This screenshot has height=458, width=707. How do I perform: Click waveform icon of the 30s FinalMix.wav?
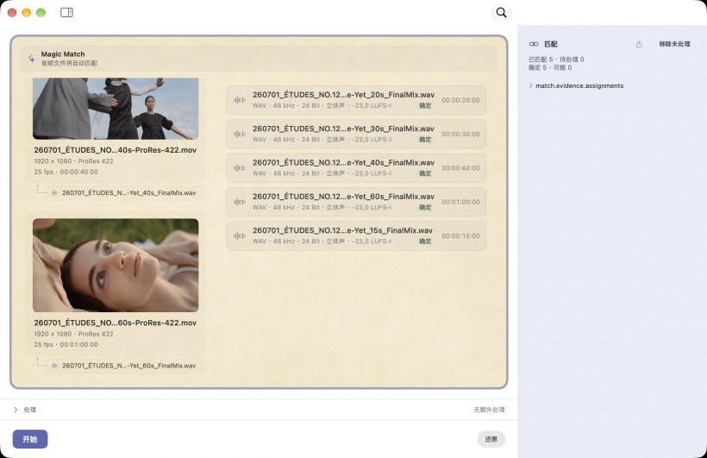pyautogui.click(x=240, y=134)
